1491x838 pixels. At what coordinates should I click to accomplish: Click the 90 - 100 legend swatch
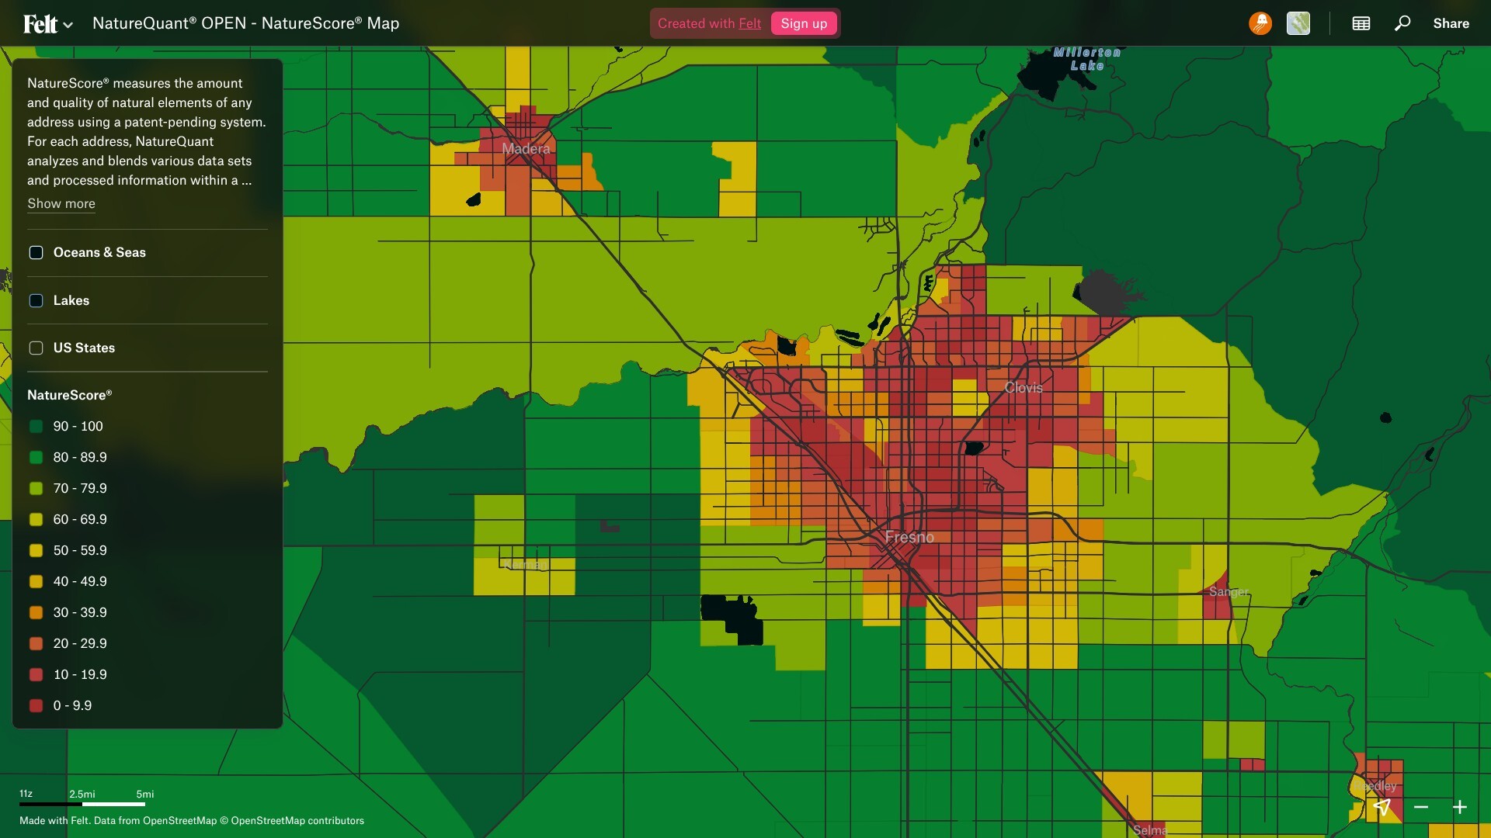pyautogui.click(x=36, y=426)
